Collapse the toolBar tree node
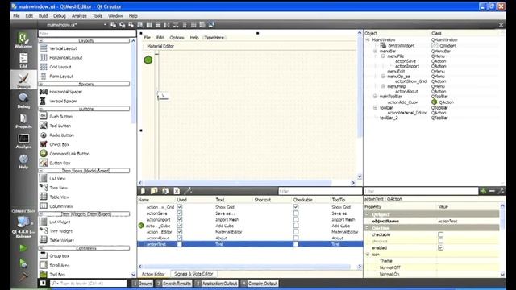Viewport: 516px width, 290px height. tap(375, 107)
